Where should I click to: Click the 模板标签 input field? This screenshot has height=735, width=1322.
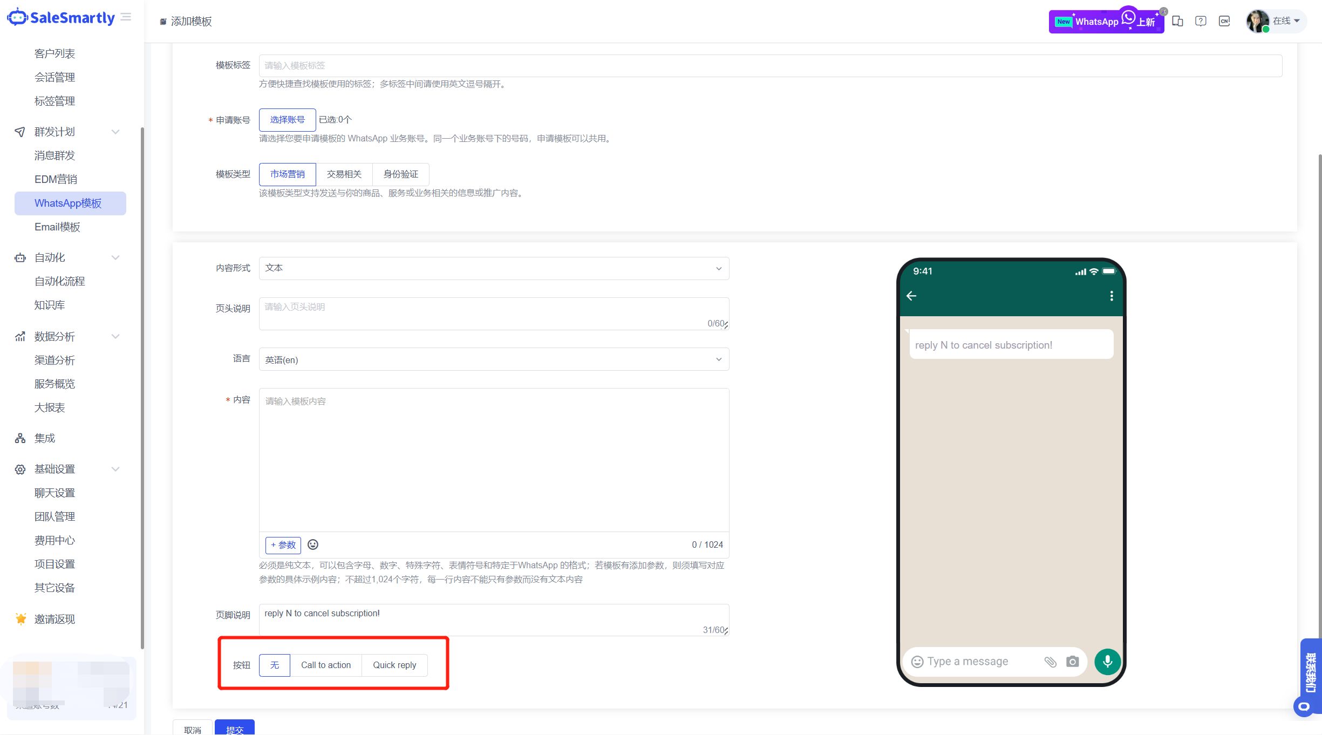click(x=770, y=65)
